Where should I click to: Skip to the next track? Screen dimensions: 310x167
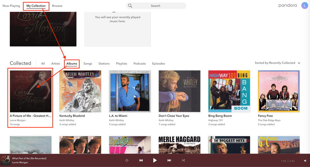(x=169, y=160)
